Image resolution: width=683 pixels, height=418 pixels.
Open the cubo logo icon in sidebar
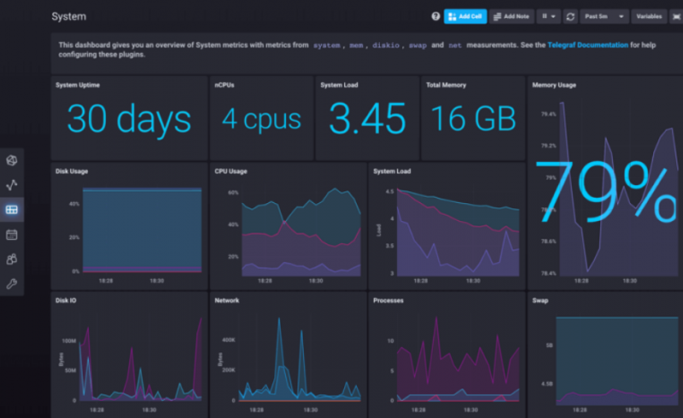coord(12,160)
